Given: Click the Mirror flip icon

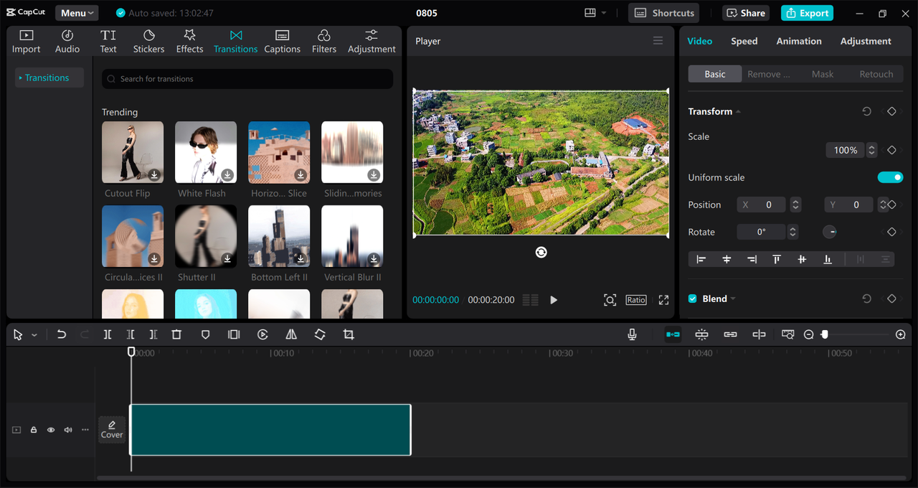Looking at the screenshot, I should pyautogui.click(x=291, y=334).
